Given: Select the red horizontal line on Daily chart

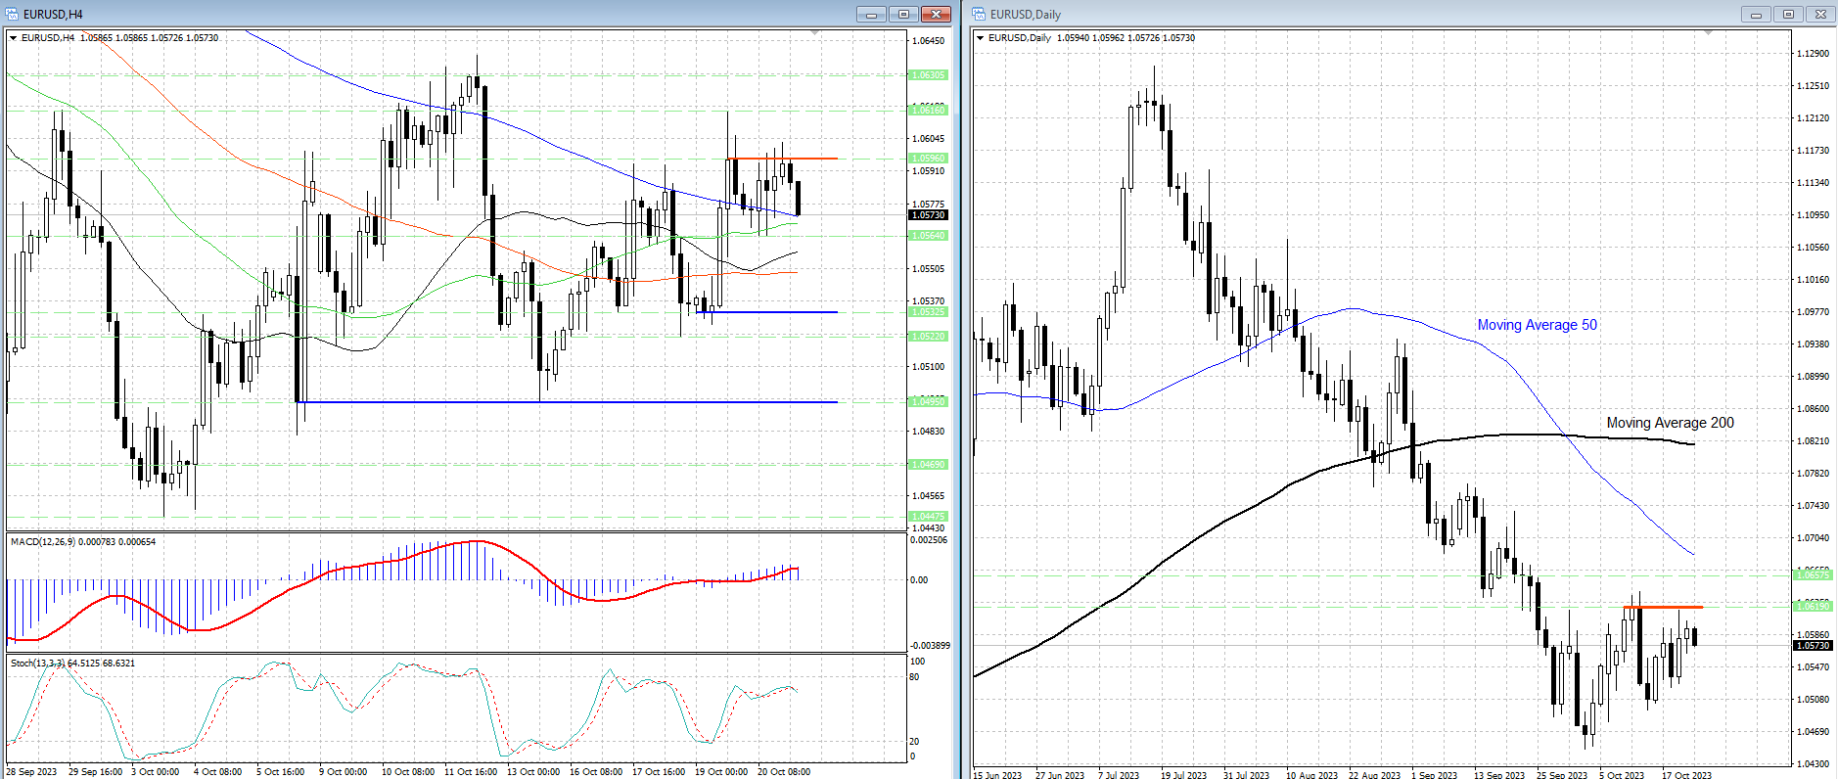Looking at the screenshot, I should pyautogui.click(x=1664, y=608).
